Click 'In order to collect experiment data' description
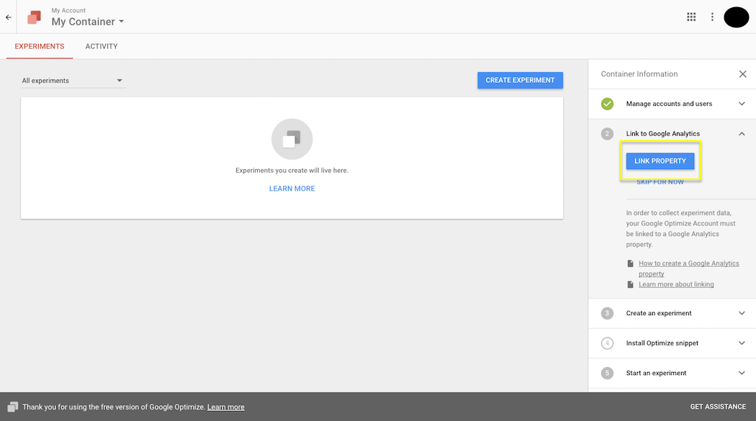The height and width of the screenshot is (421, 756). pyautogui.click(x=681, y=229)
